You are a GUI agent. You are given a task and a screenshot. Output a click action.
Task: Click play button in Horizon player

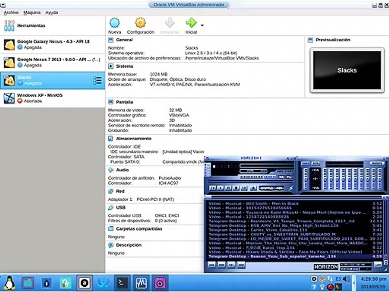pyautogui.click(x=220, y=188)
